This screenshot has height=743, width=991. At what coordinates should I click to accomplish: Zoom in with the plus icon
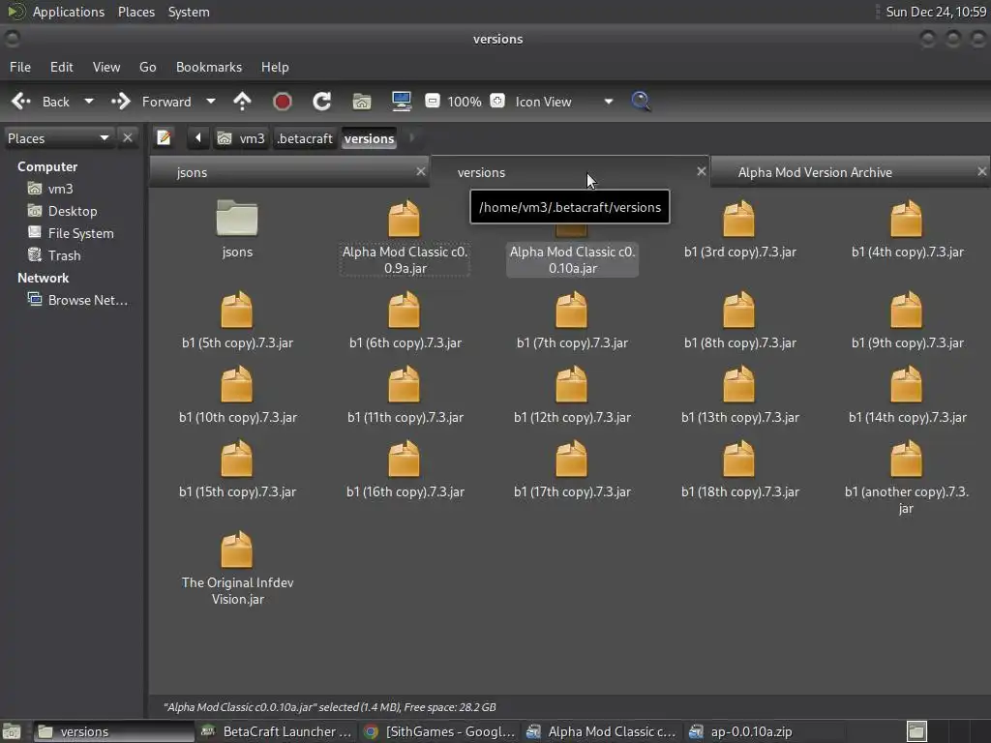click(497, 101)
